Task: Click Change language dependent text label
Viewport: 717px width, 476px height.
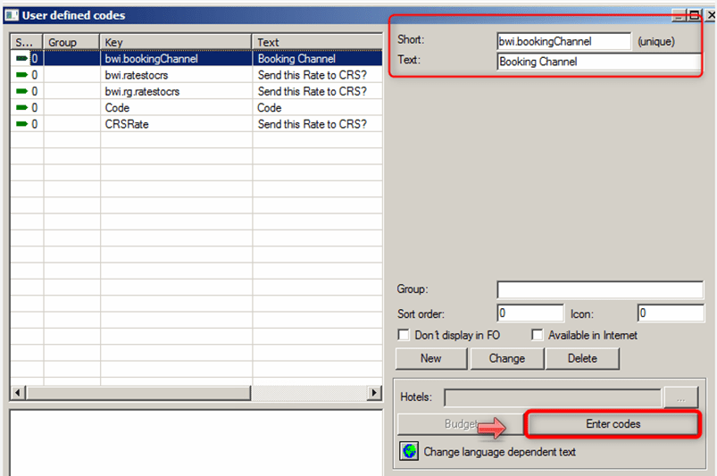Action: [x=499, y=452]
